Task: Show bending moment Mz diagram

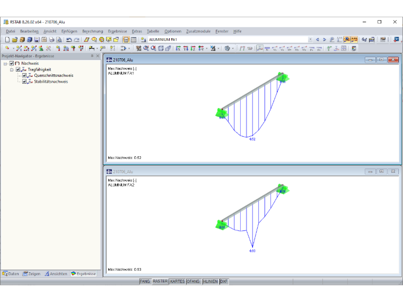Action: pyautogui.click(x=304, y=48)
